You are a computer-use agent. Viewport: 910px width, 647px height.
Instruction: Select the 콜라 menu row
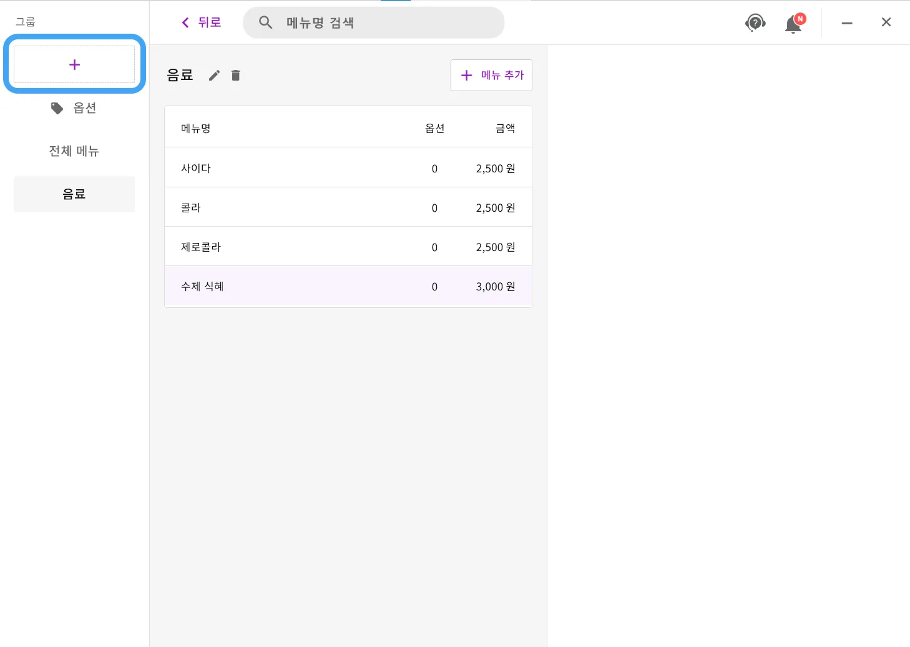[348, 207]
